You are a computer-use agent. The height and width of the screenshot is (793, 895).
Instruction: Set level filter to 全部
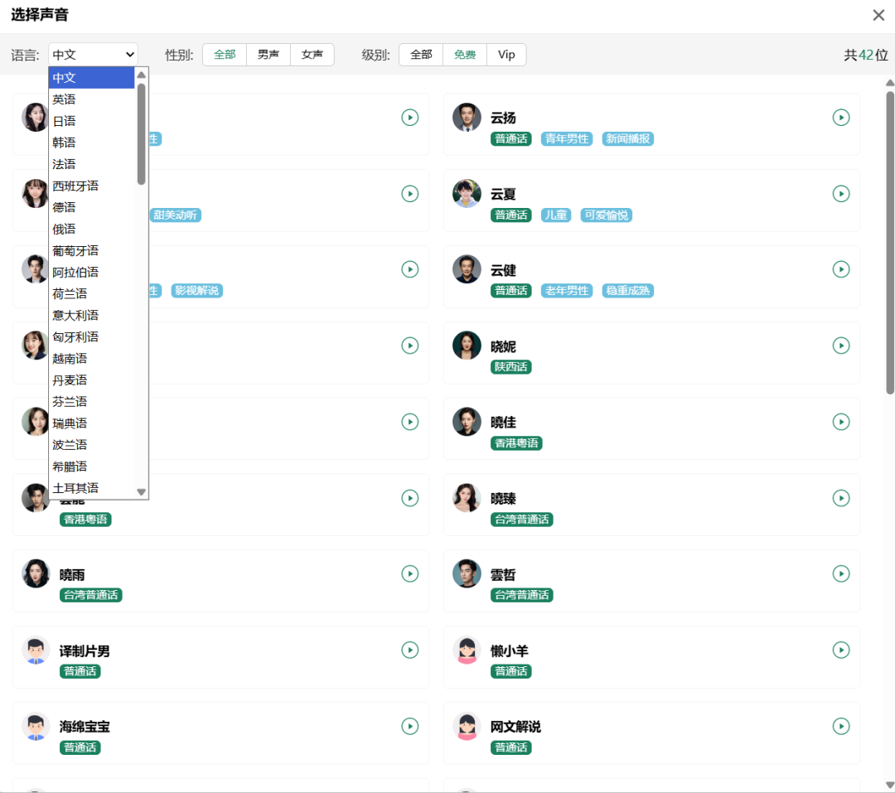421,55
